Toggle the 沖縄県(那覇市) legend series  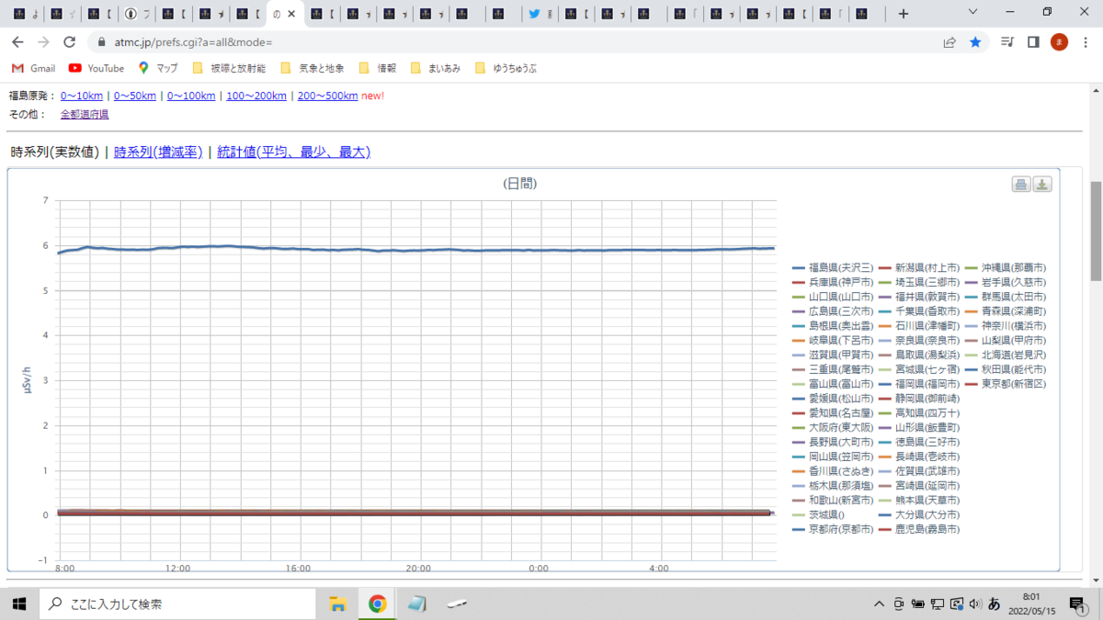tap(1006, 267)
